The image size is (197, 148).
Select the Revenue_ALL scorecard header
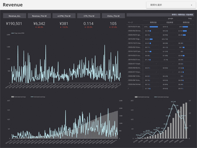pyautogui.click(x=14, y=16)
